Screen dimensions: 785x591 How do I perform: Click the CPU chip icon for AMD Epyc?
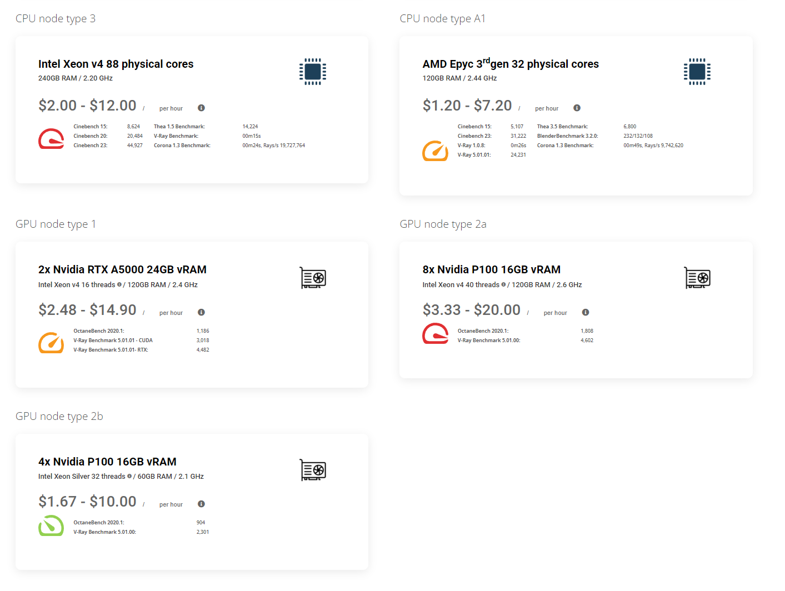click(x=697, y=72)
